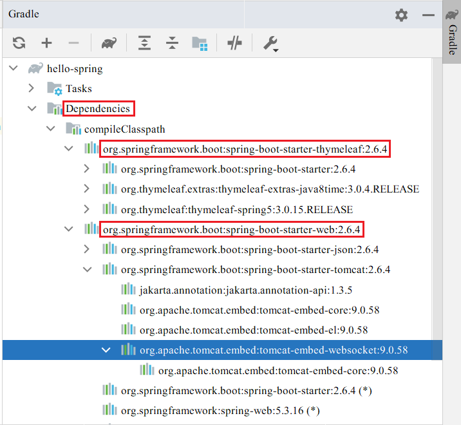
Task: Open Gradle panel options gear
Action: coord(401,15)
